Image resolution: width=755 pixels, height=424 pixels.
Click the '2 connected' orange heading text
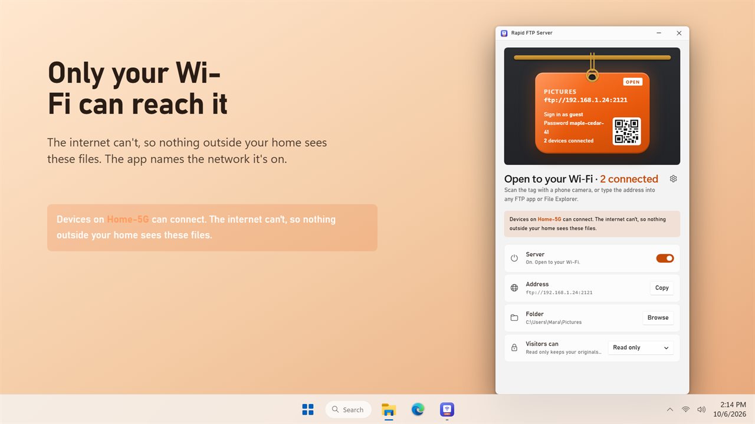pos(629,179)
